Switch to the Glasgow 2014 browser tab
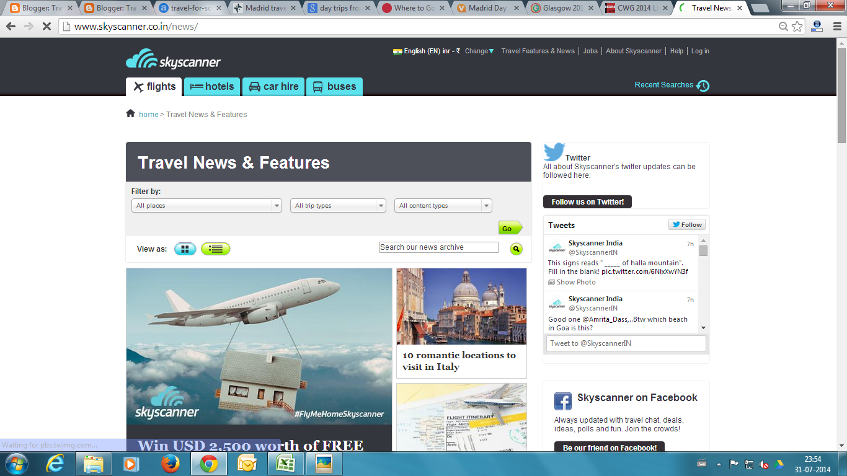This screenshot has height=476, width=847. tap(561, 8)
